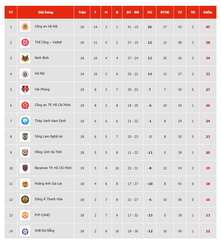This screenshot has height=240, width=221.
Task: Click the Điểm column header
Action: pos(208,12)
